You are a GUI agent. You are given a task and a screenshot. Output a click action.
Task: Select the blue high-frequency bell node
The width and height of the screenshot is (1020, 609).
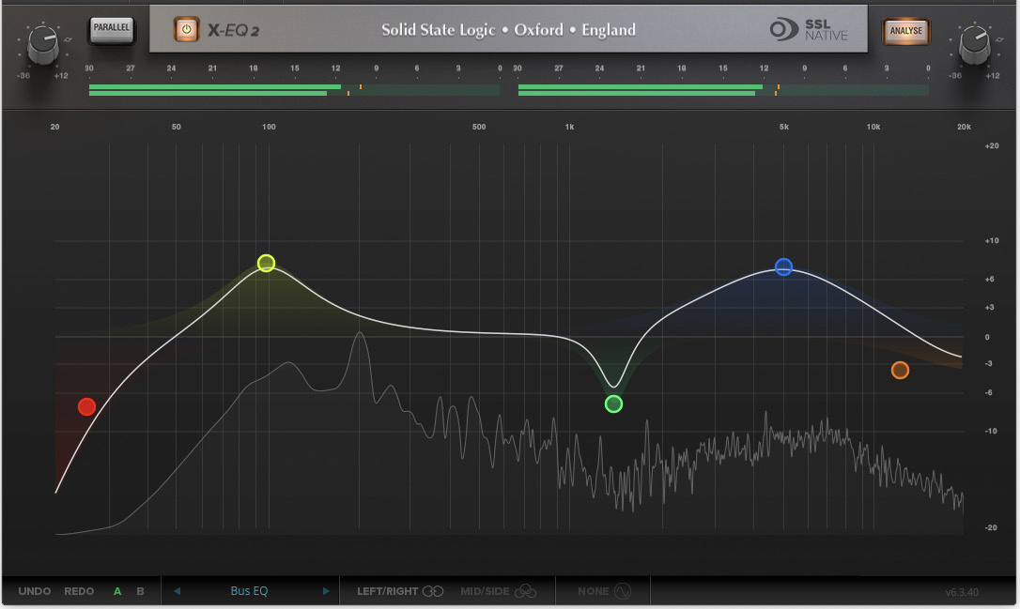[x=784, y=267]
